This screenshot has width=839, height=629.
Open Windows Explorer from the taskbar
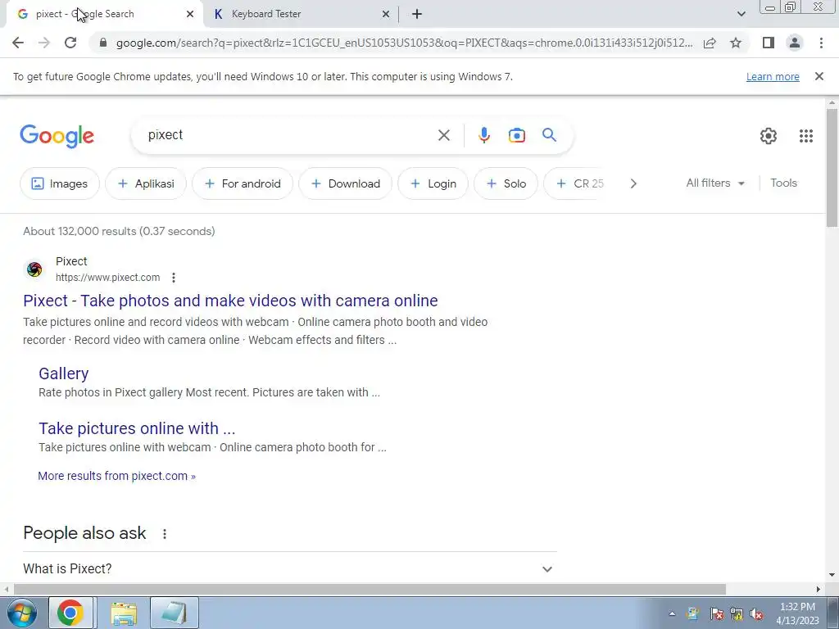124,613
